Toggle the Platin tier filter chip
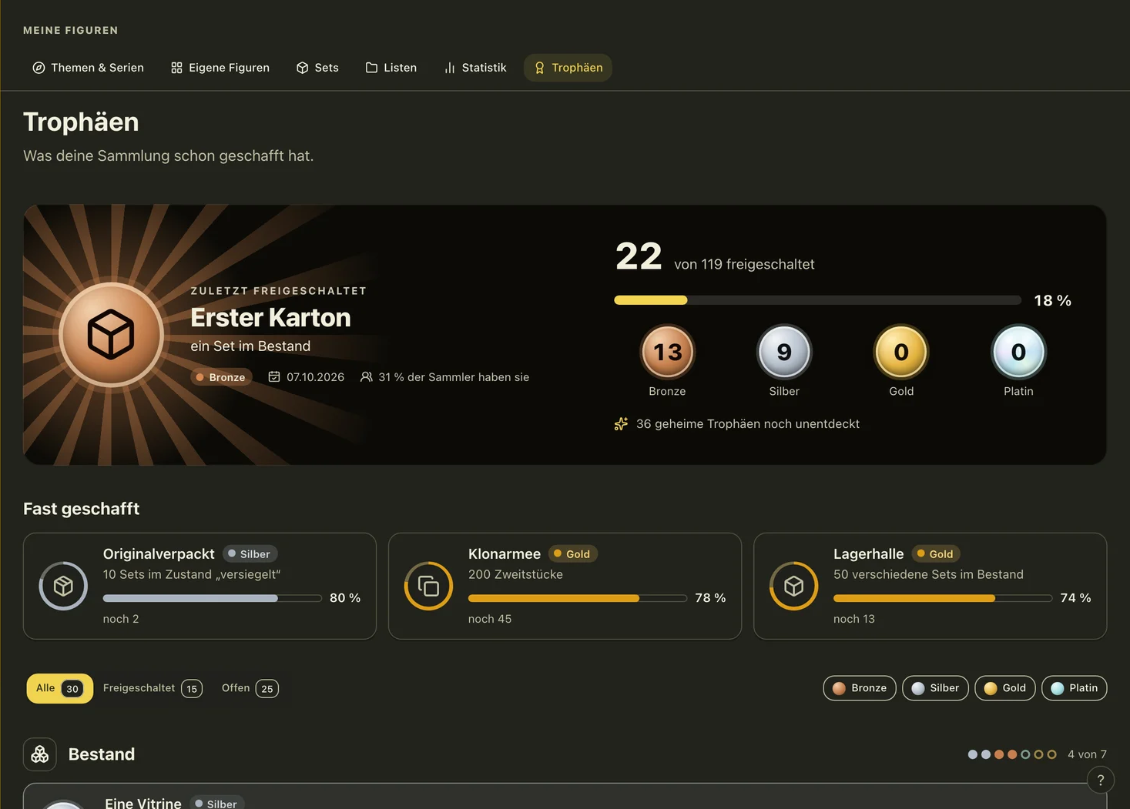 (x=1075, y=688)
